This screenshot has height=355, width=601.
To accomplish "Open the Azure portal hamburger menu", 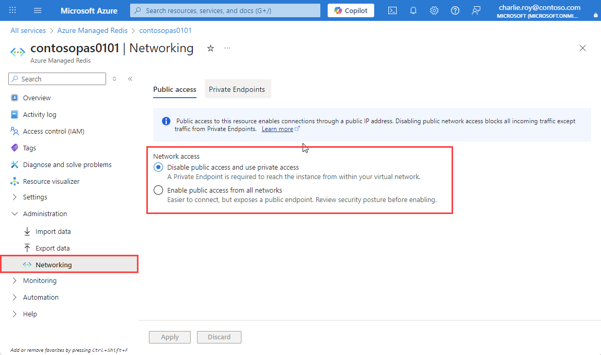I will 38,10.
